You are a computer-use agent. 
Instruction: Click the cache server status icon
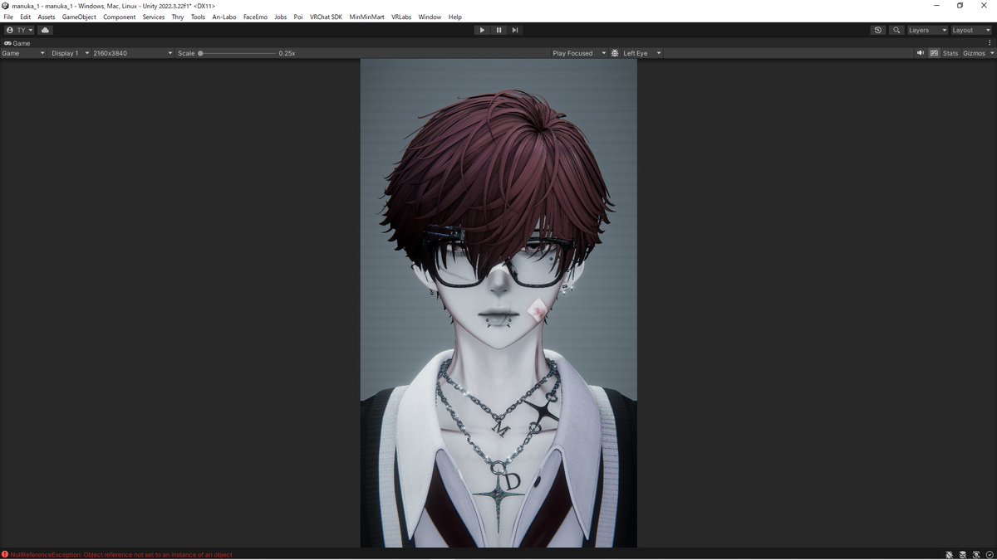[963, 554]
